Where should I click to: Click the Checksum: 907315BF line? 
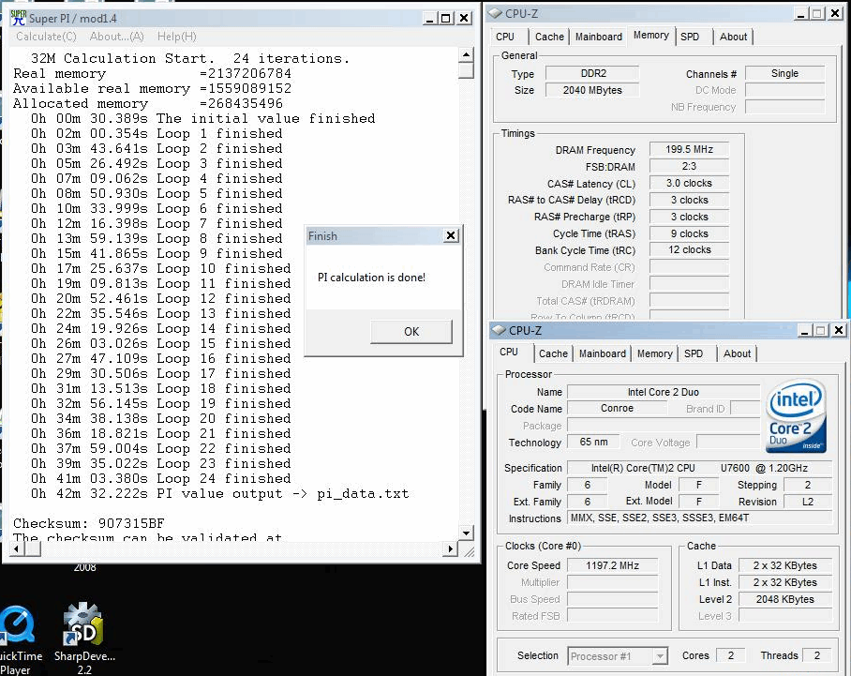pos(89,523)
